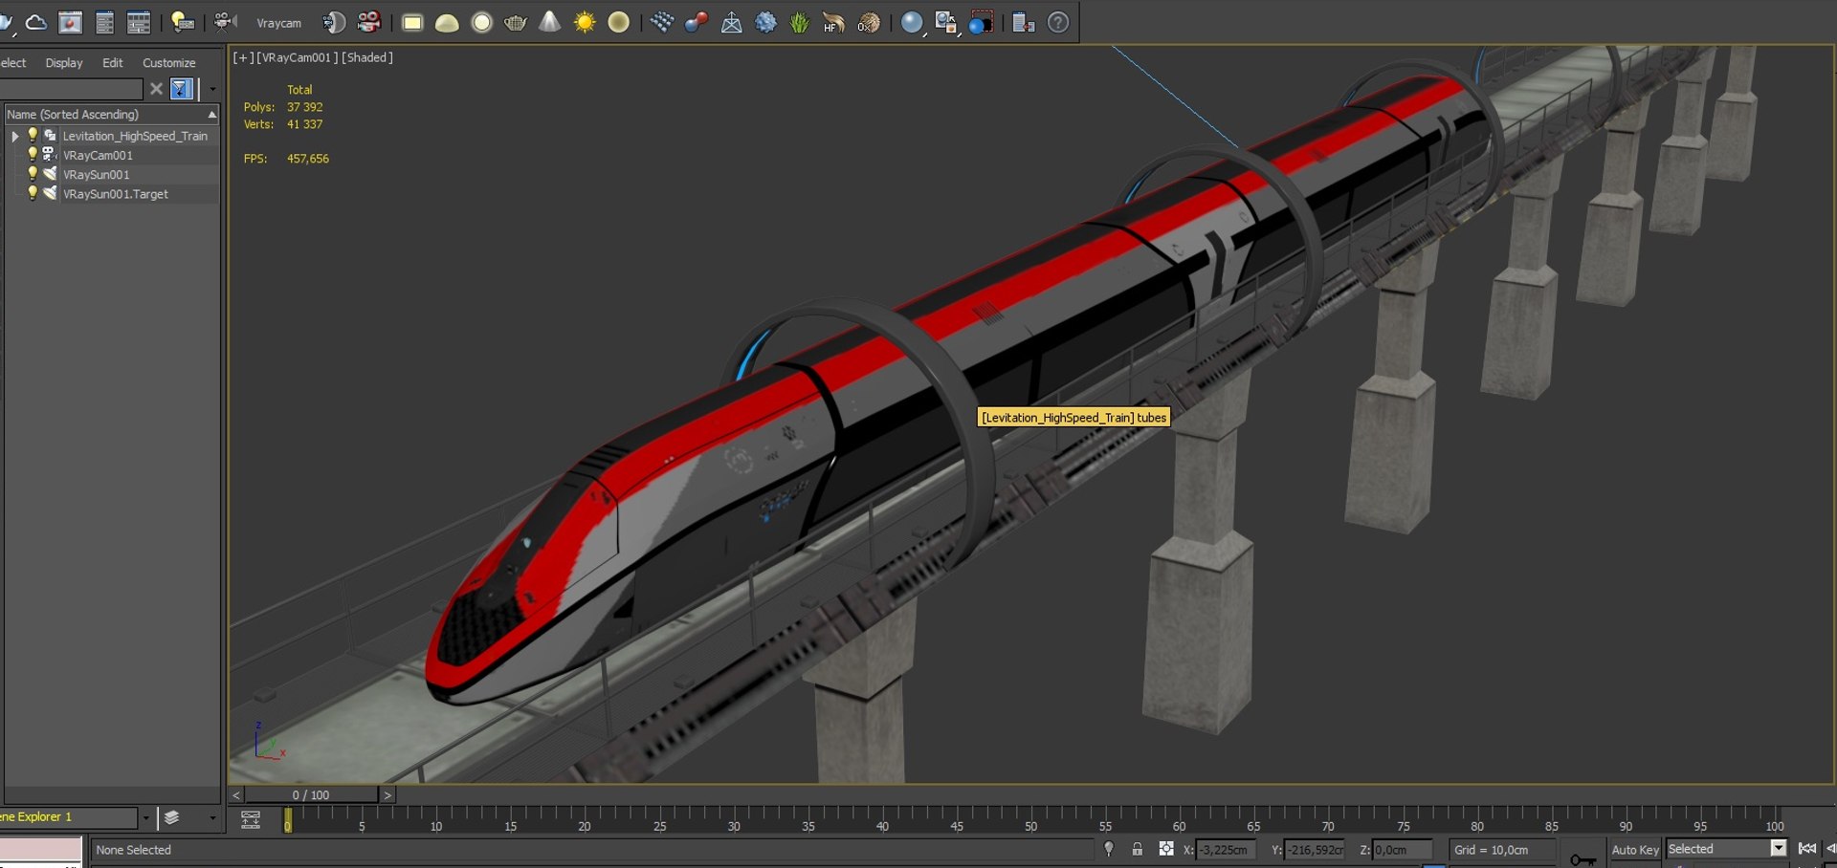Click the camera icon left of Vraycam
Screen dimensions: 1837x868
point(226,22)
